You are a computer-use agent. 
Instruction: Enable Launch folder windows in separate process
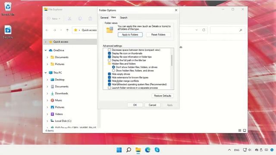pos(109,88)
